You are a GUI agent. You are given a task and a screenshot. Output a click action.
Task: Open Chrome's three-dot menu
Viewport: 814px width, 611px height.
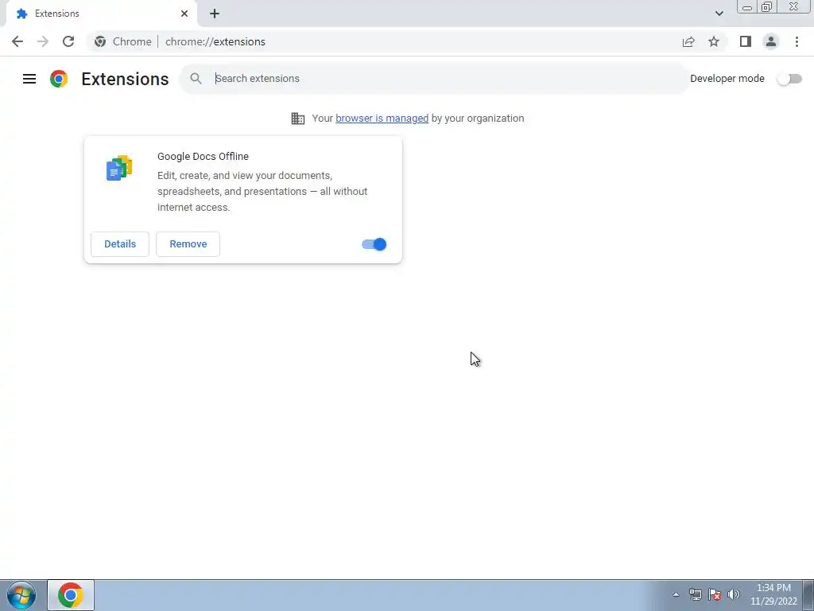coord(797,41)
